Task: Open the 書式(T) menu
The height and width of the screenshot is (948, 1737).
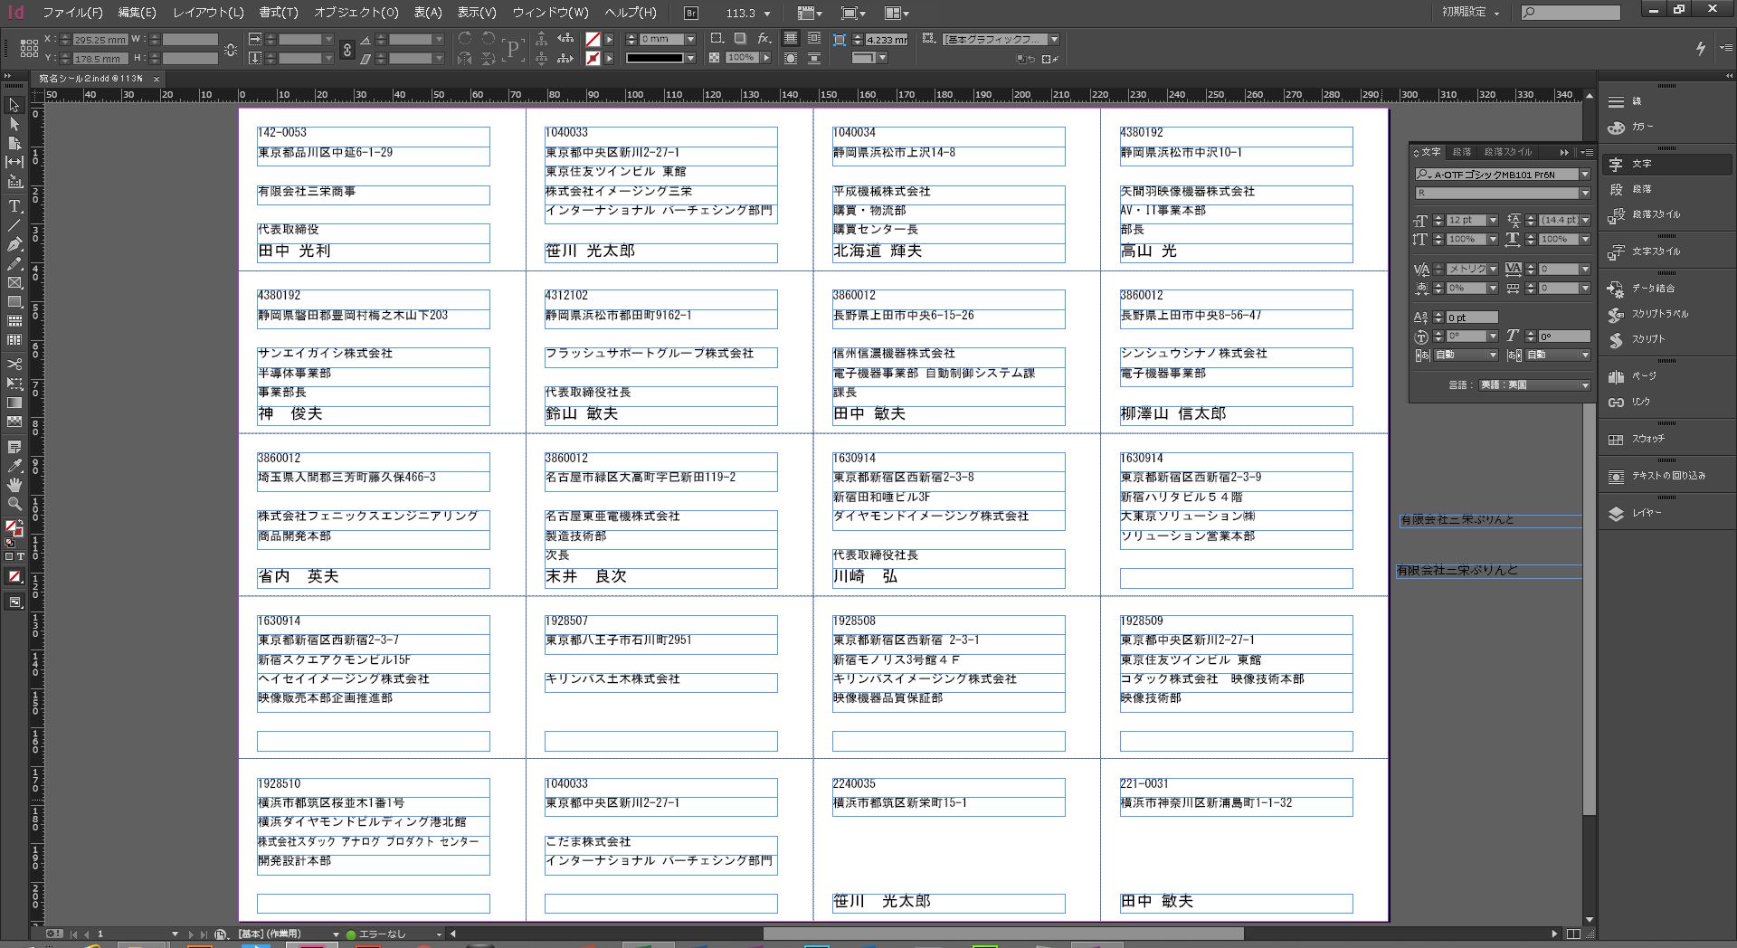Action: click(x=278, y=13)
